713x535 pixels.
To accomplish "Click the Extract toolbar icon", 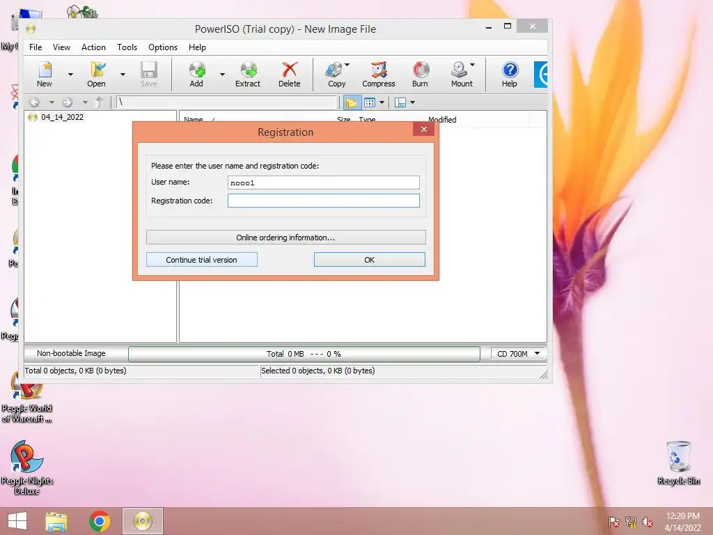I will tap(248, 74).
